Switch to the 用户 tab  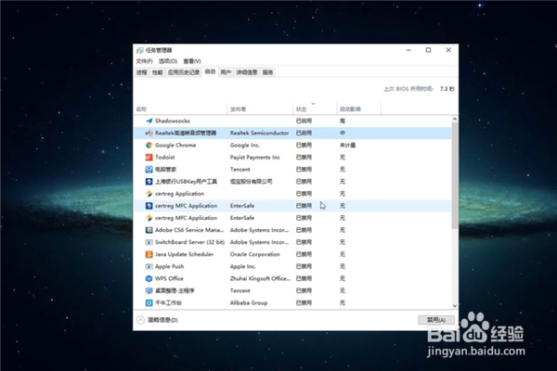coord(226,72)
